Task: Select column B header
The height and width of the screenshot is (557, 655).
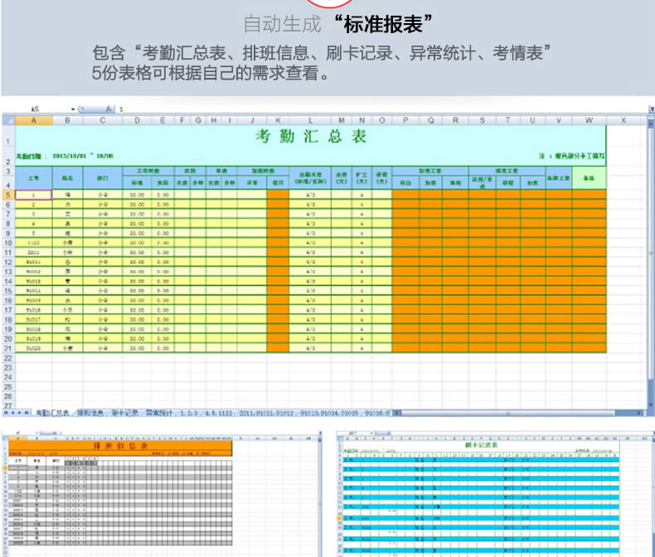Action: (x=68, y=121)
